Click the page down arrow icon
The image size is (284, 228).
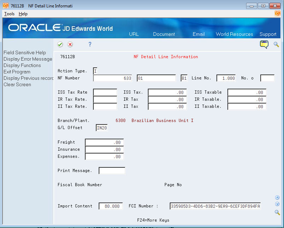point(277,204)
